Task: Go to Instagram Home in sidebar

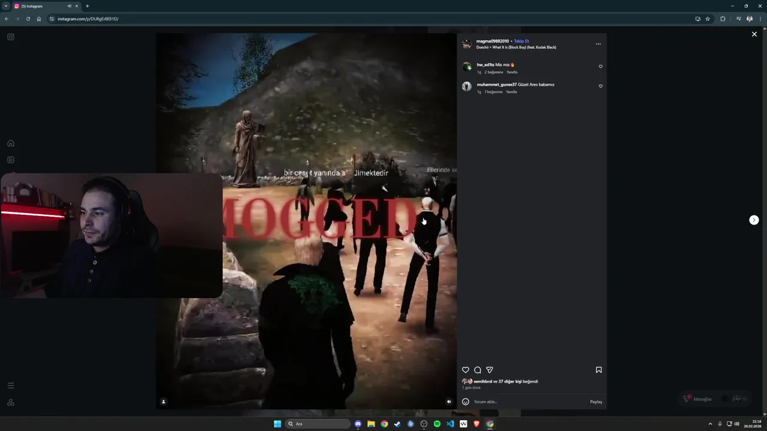Action: click(x=11, y=143)
